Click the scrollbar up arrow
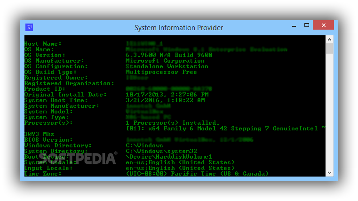The image size is (358, 201). click(329, 40)
